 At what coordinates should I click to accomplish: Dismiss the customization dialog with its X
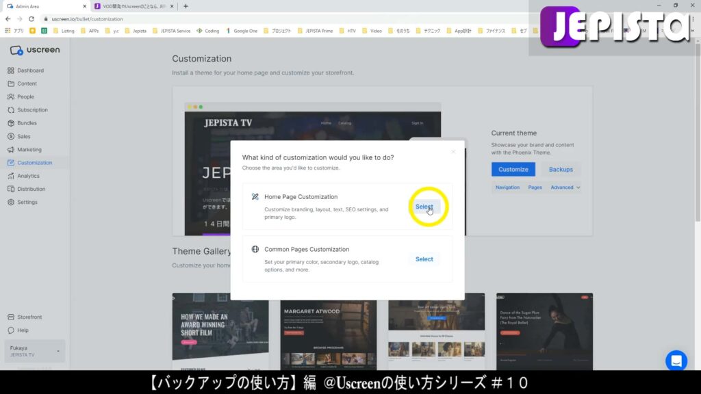pos(453,151)
